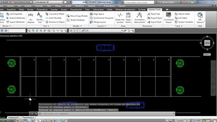Click List Xdata

[x=181, y=18]
